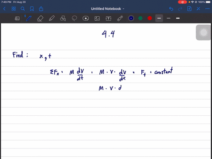Bookmark this page
This screenshot has width=212, height=159.
pyautogui.click(x=32, y=9)
